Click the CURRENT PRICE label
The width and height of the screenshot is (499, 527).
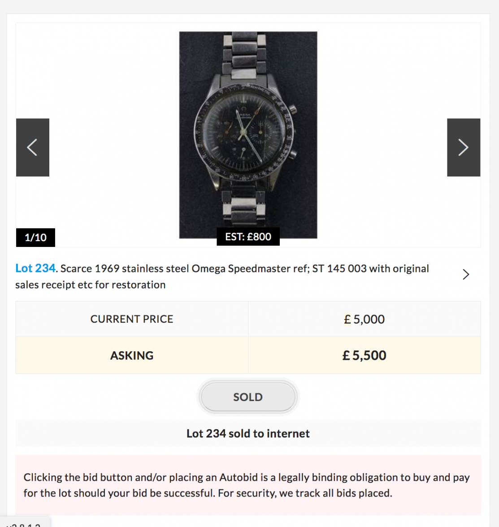click(131, 319)
